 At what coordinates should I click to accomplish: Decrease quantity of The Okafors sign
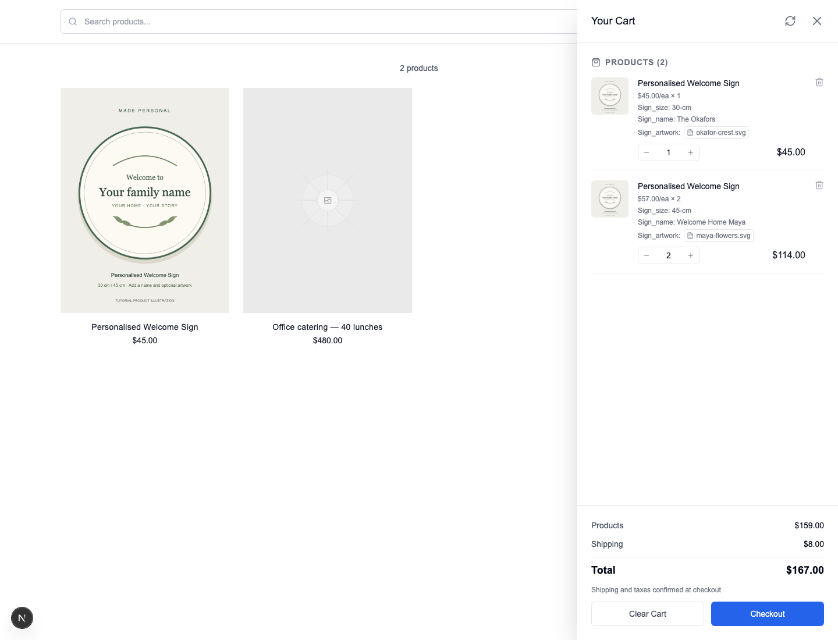click(647, 152)
